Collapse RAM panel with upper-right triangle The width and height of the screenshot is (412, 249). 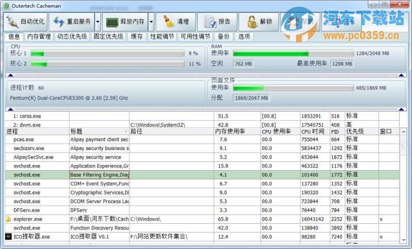click(401, 75)
